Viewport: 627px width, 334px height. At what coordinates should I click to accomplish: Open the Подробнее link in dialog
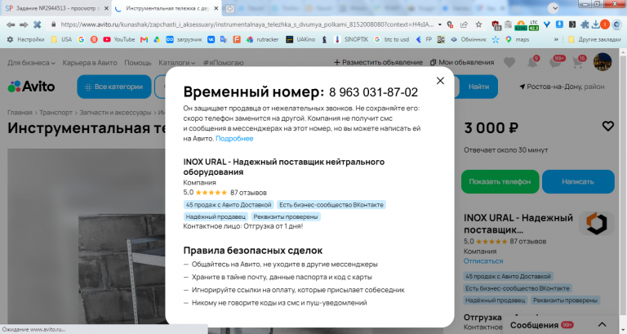click(x=234, y=138)
